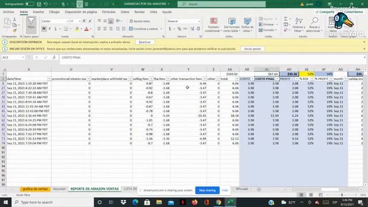Click the fill color paint bucket icon
The height and width of the screenshot is (207, 368).
pos(77,29)
